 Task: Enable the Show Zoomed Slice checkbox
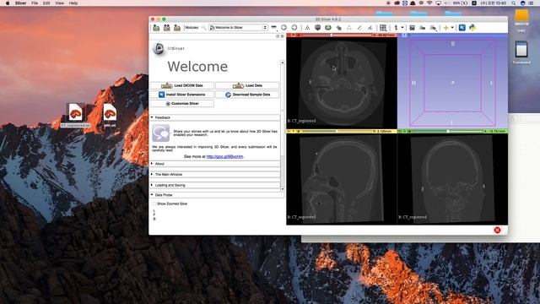(154, 204)
